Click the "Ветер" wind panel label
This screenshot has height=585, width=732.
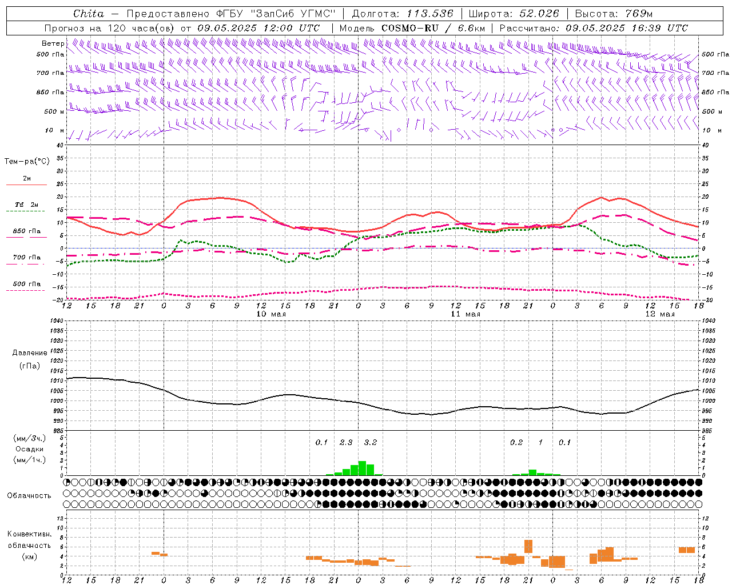[53, 43]
